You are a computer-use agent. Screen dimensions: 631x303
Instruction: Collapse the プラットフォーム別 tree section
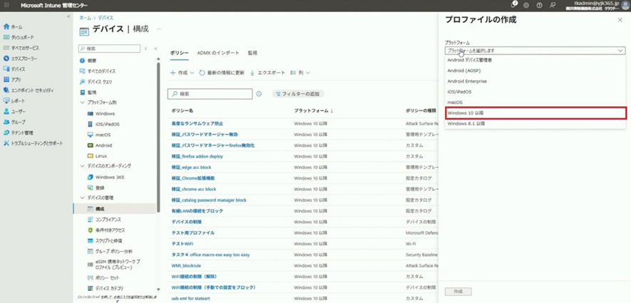(x=83, y=103)
